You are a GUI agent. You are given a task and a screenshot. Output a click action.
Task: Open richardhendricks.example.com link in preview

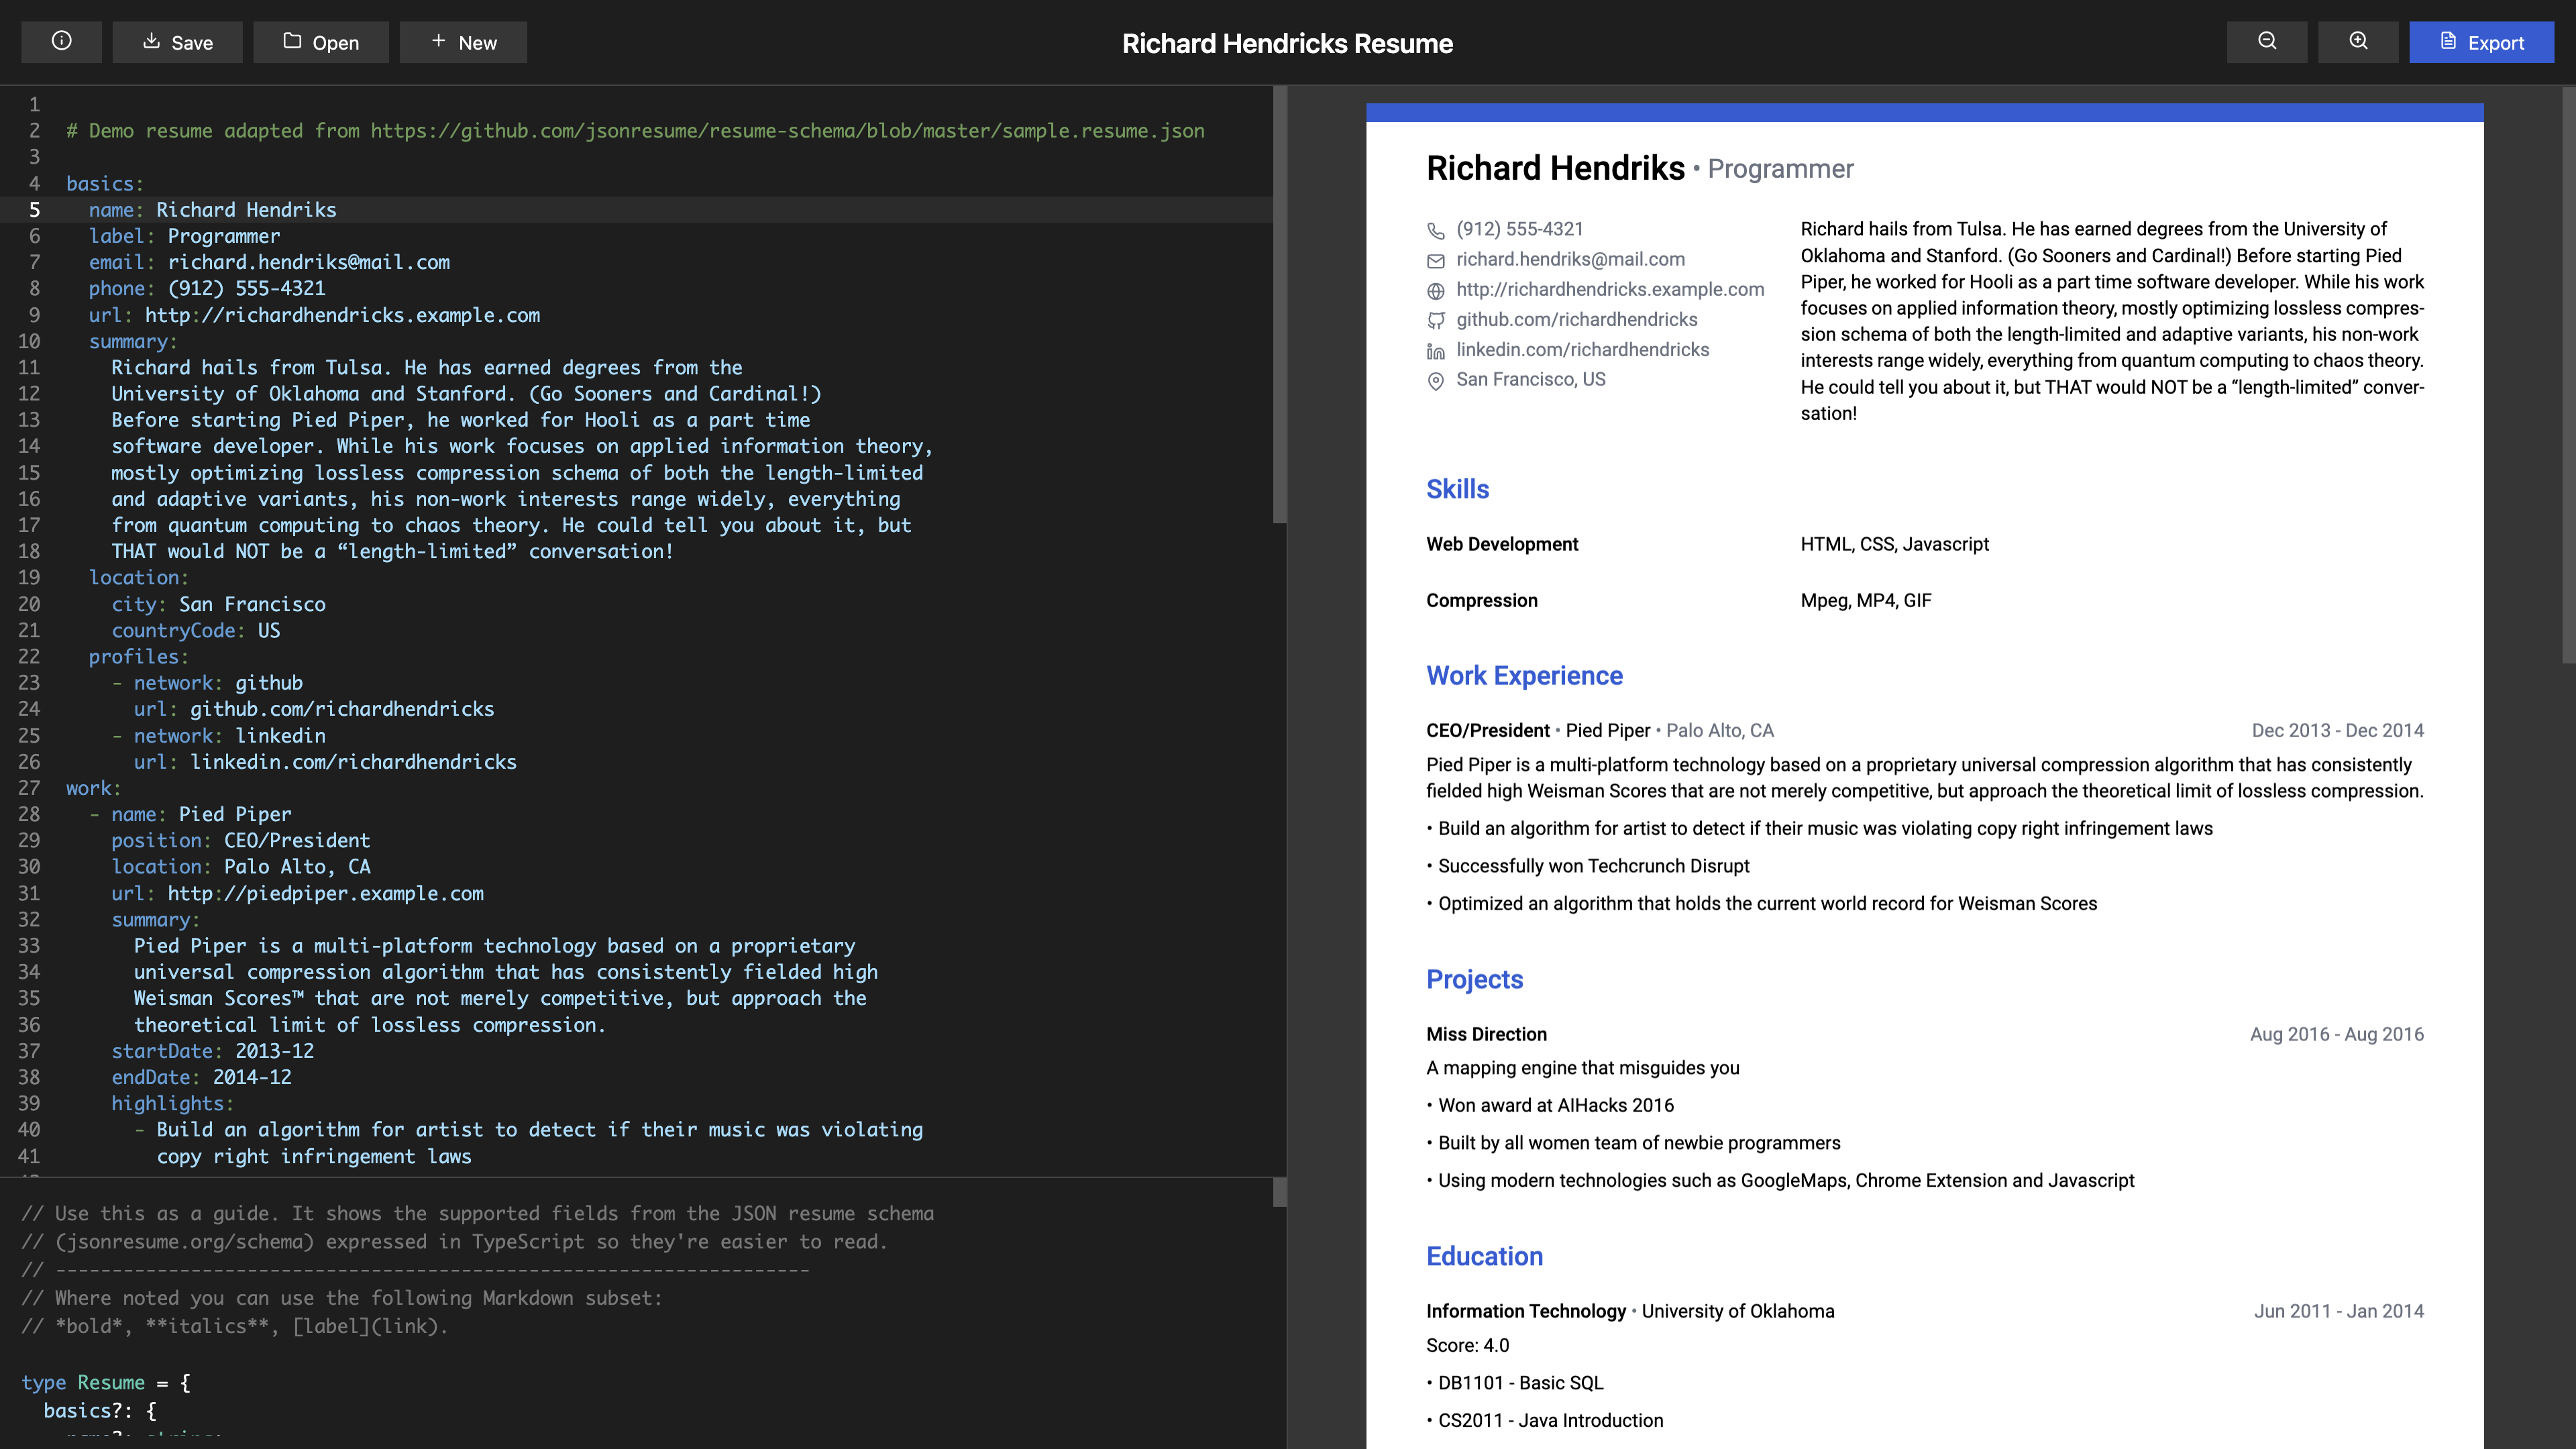tap(1609, 289)
